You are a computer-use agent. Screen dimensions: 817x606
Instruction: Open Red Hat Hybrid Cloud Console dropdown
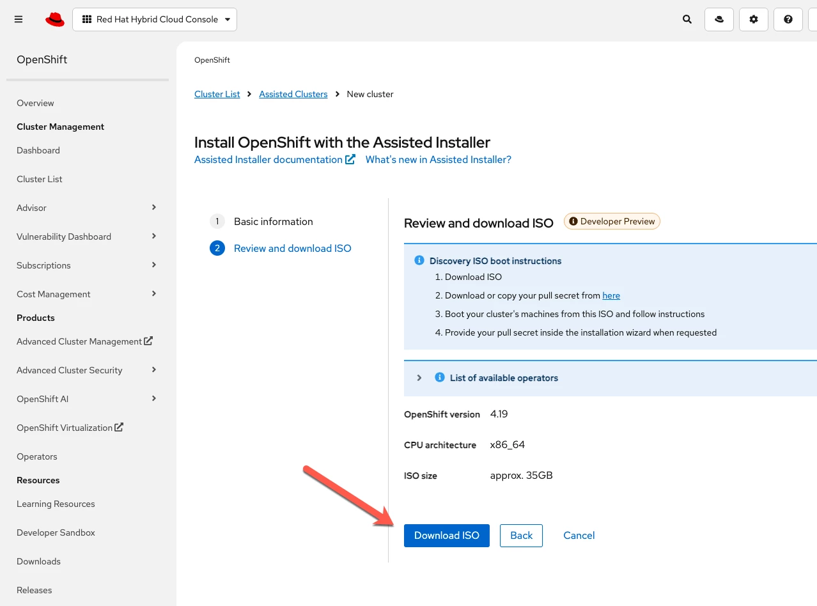tap(155, 19)
